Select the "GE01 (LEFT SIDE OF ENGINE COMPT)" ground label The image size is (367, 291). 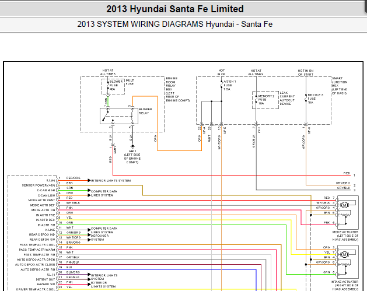[132, 157]
